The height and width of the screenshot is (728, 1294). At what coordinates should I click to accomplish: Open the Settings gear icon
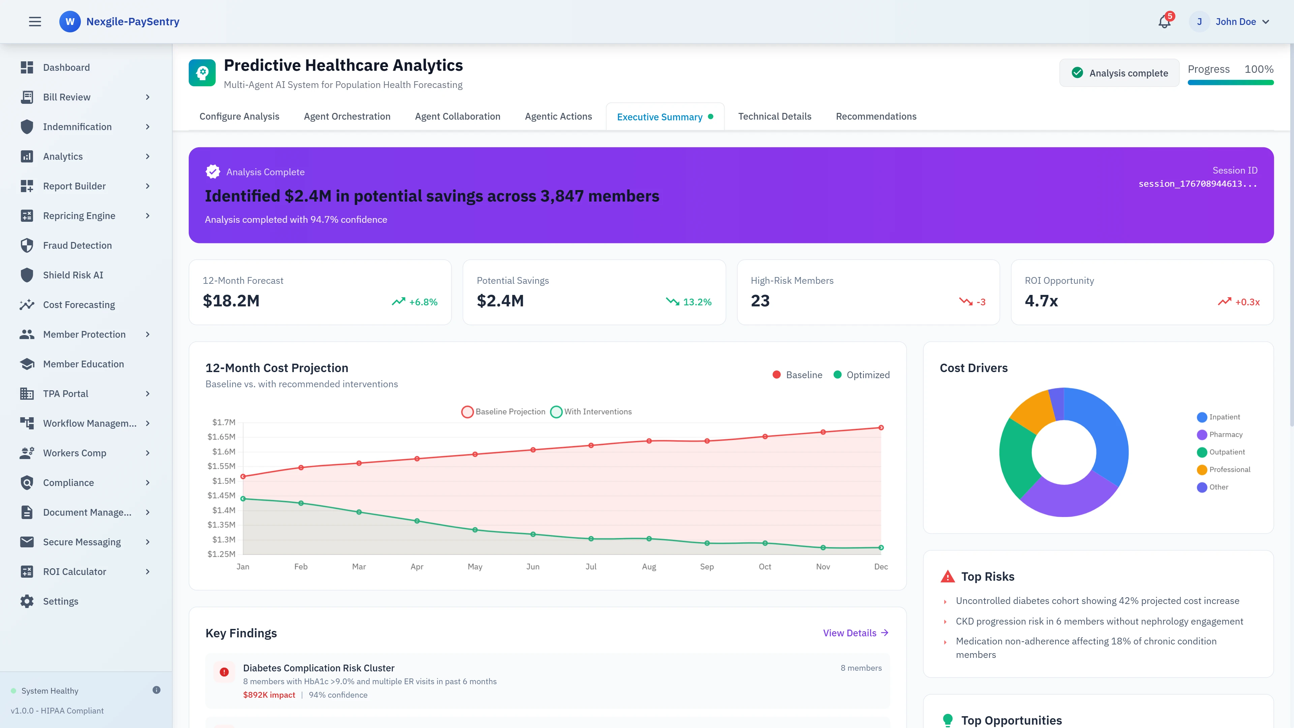(x=28, y=601)
